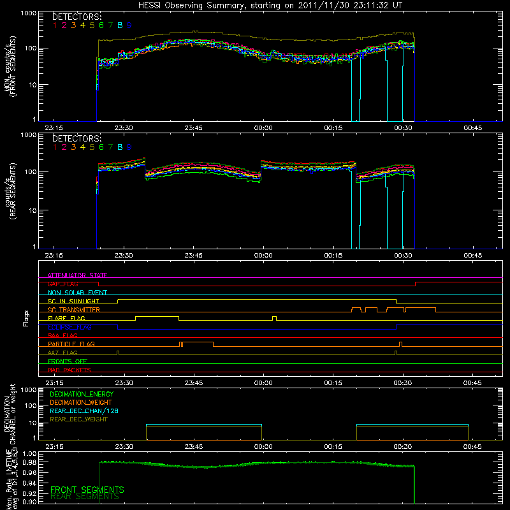The image size is (510, 510).
Task: Click the REAR SEGMENTS livetime legend label
Action: 85,497
